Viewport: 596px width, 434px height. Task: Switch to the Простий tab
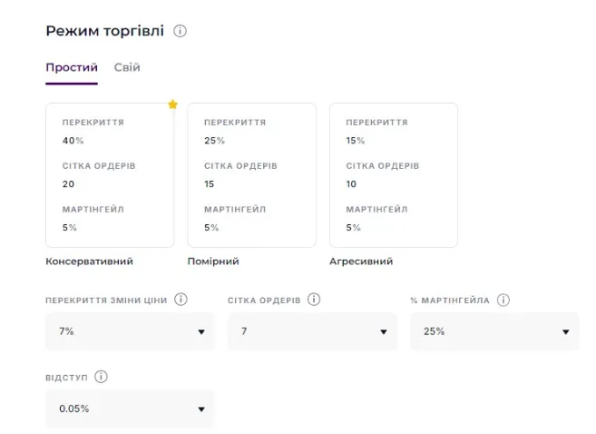[72, 68]
